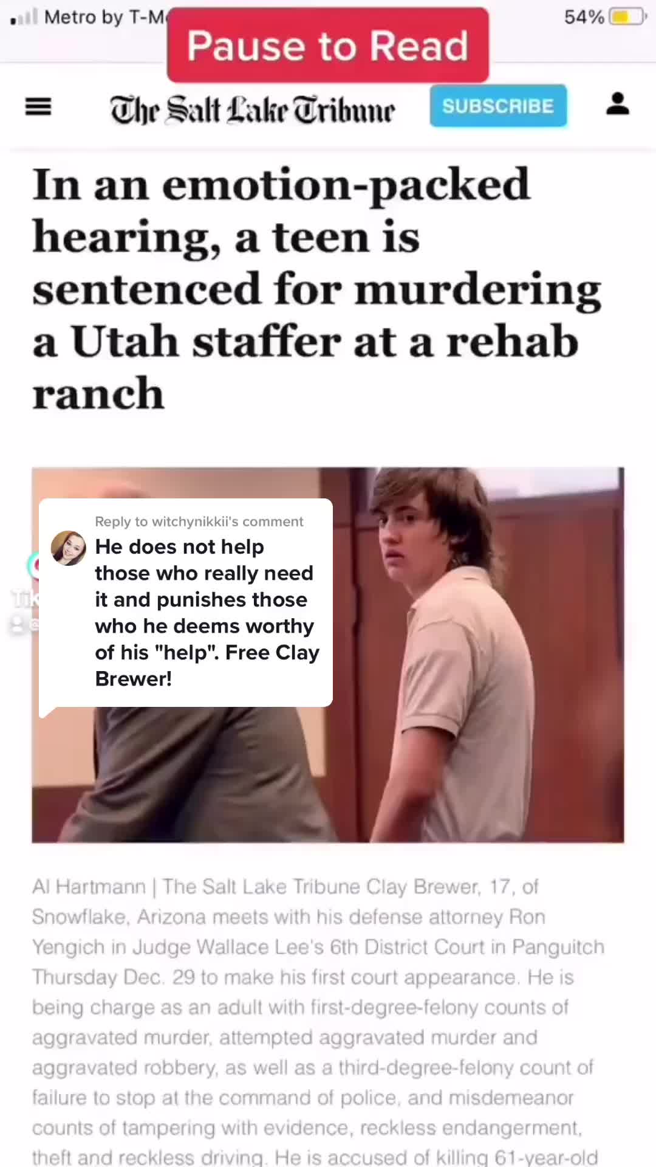656x1167 pixels.
Task: Click the blue SUBSCRIBE button
Action: 498,106
